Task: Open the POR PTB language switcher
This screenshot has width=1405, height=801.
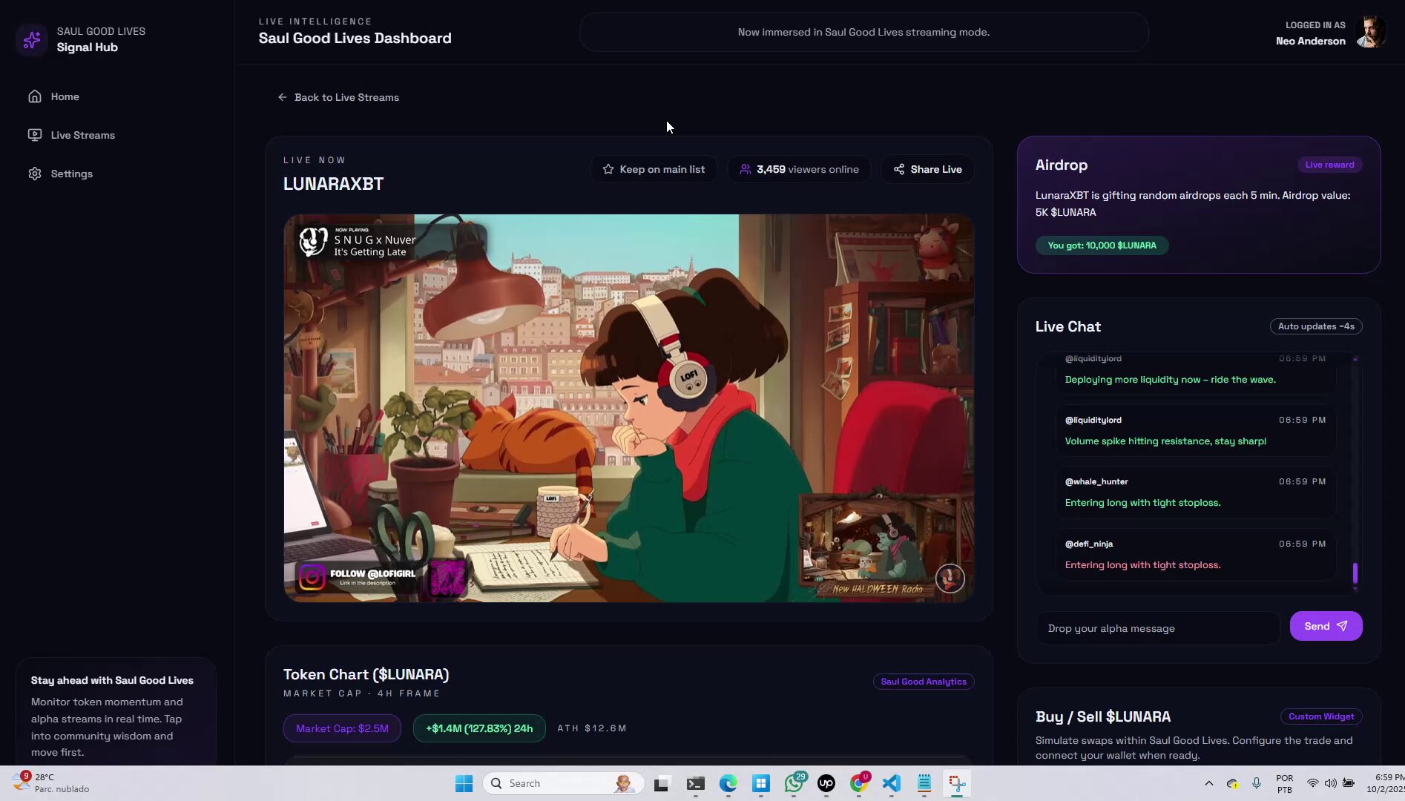Action: [x=1284, y=783]
